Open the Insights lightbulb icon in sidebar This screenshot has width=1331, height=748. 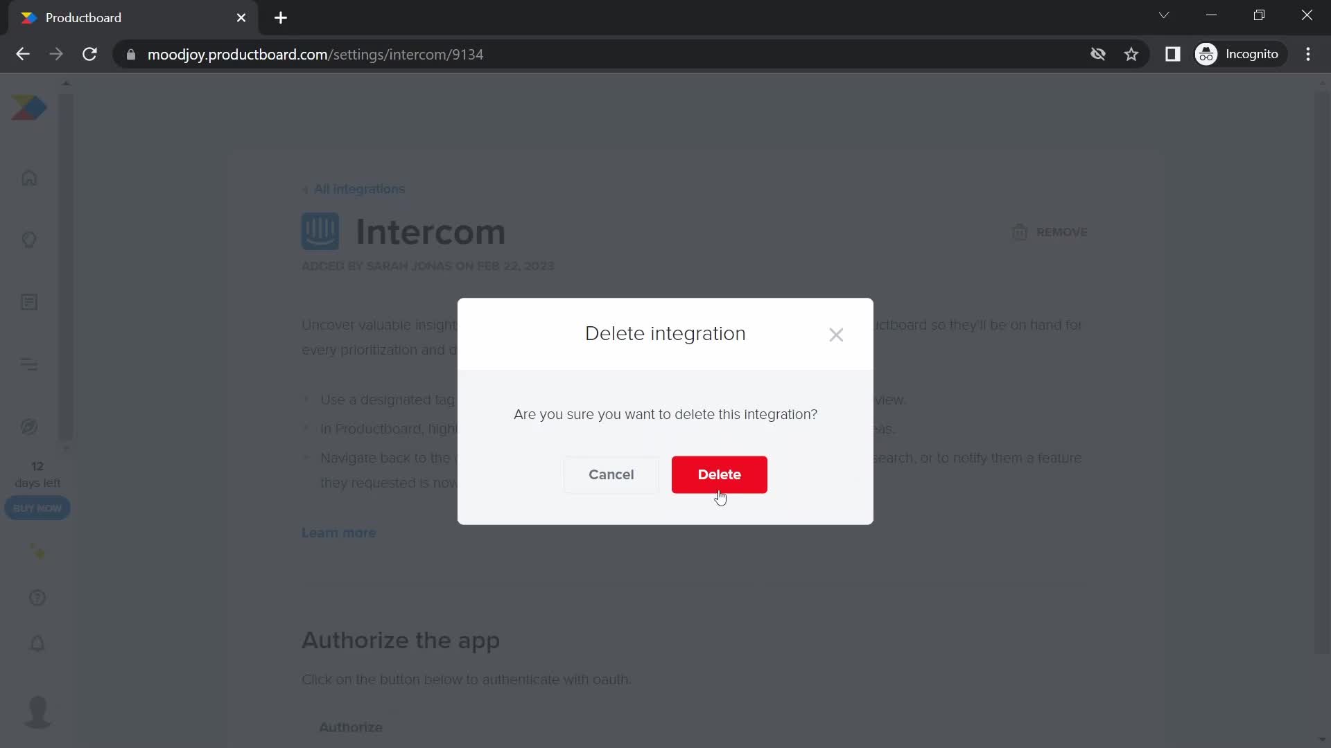[x=29, y=240]
